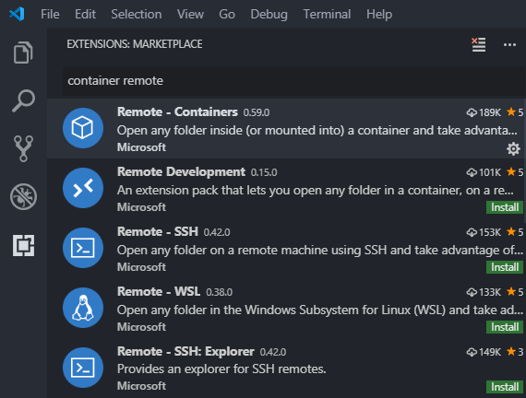Click the version 0.59.0 label

257,112
